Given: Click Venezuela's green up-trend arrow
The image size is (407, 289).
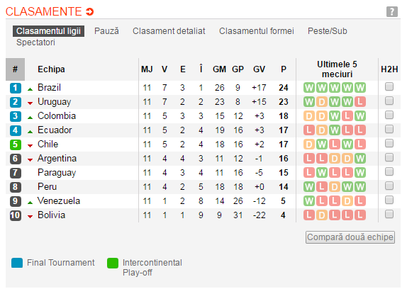Looking at the screenshot, I should tap(30, 203).
